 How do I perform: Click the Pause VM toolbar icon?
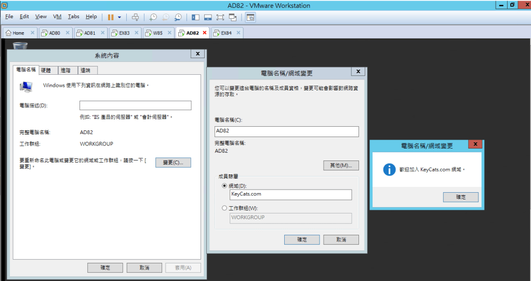[x=111, y=17]
